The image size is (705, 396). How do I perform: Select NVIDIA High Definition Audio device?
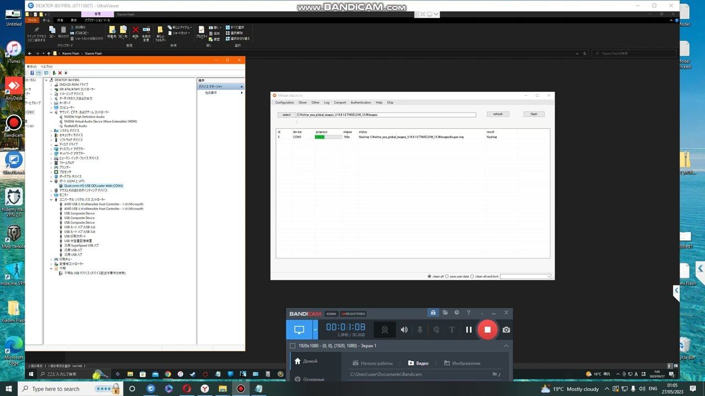click(84, 117)
